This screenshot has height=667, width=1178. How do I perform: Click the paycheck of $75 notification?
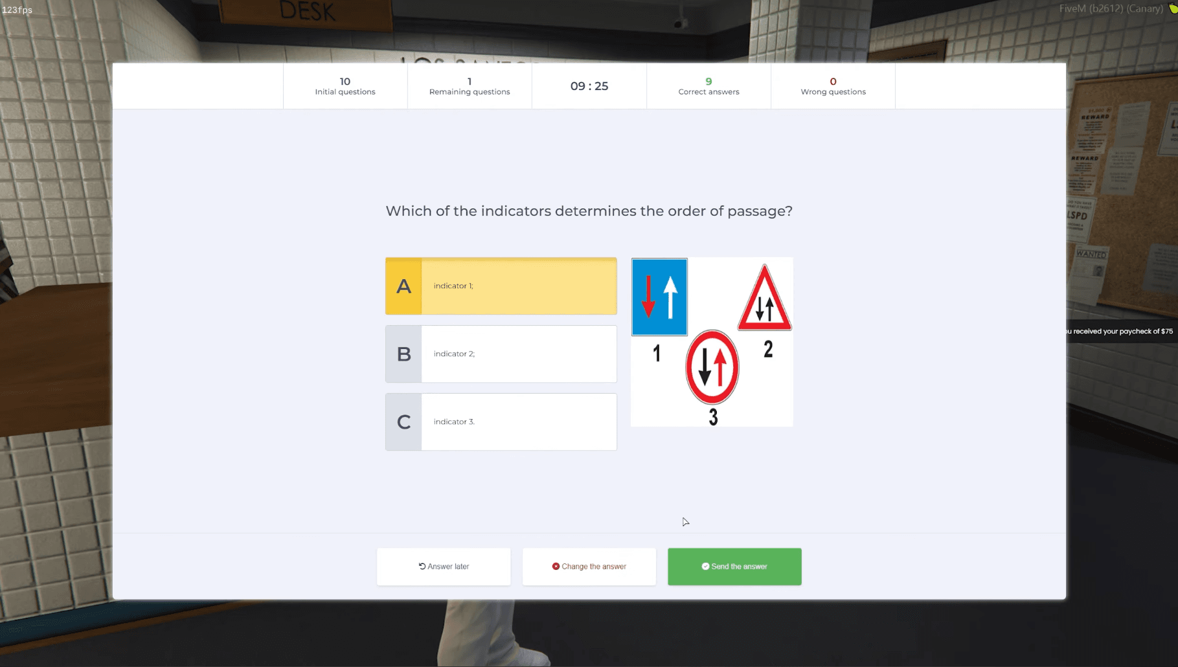tap(1120, 331)
